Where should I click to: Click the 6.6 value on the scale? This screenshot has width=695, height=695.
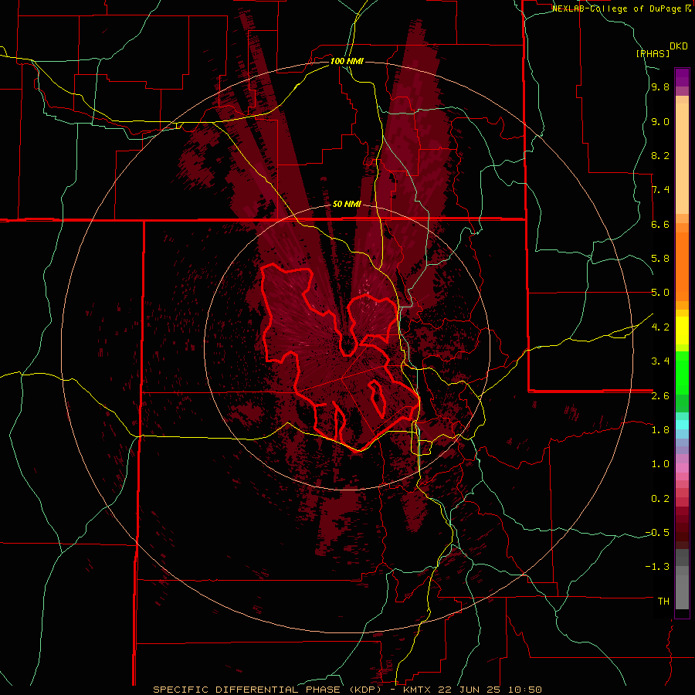660,224
